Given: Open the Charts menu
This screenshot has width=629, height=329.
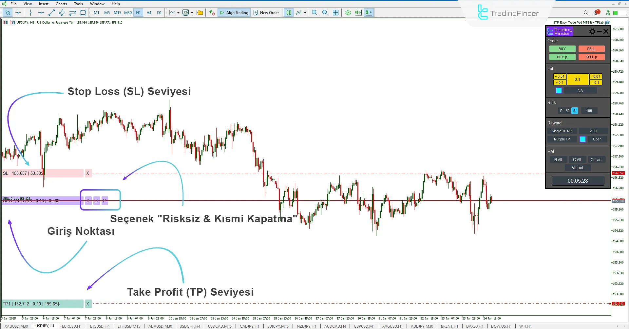Looking at the screenshot, I should [61, 4].
